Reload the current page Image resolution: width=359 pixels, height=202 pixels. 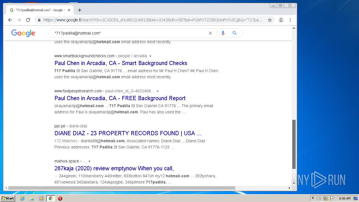(28, 20)
